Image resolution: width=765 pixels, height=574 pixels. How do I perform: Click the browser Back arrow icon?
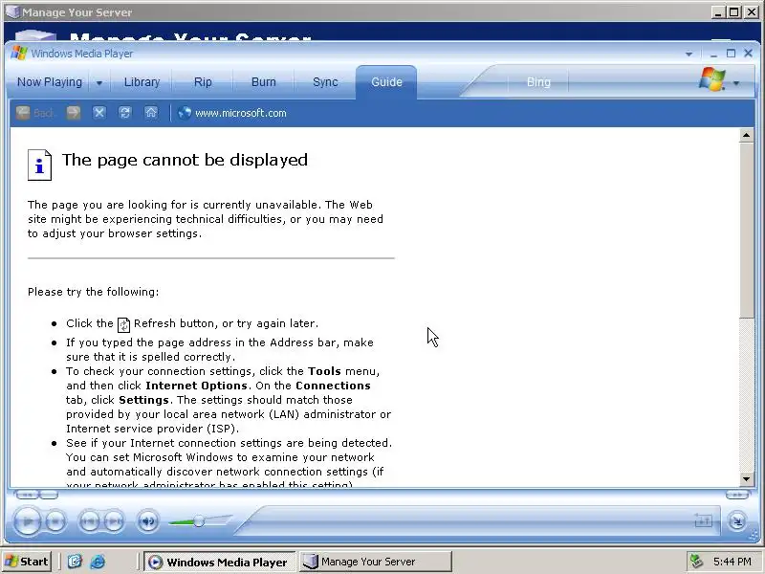(22, 113)
